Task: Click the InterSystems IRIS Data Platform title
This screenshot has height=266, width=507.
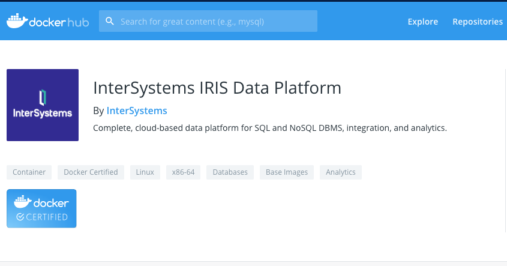Action: pos(217,88)
